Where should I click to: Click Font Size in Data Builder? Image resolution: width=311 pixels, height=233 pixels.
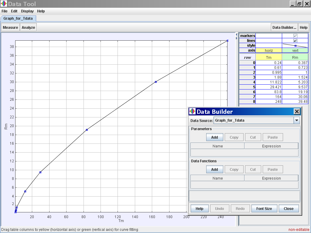264,208
